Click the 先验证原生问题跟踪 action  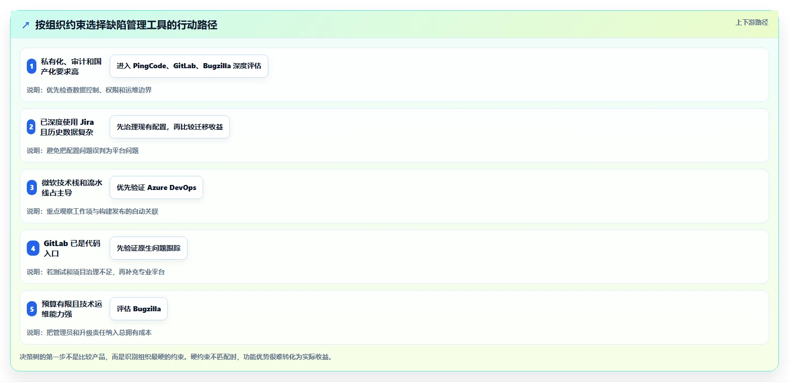click(x=149, y=248)
